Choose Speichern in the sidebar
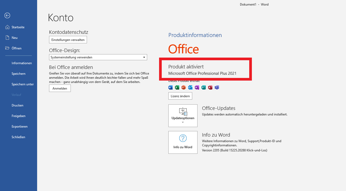This screenshot has width=346, height=191. [18, 74]
